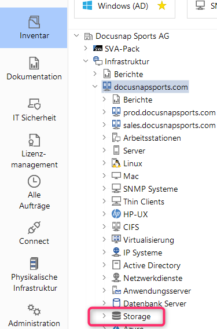
Task: Click the prod.docusnapsports.com domain icon
Action: 116,112
